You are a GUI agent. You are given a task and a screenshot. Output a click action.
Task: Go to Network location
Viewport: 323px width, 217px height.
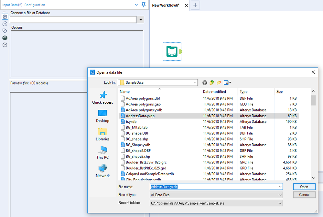point(102,171)
